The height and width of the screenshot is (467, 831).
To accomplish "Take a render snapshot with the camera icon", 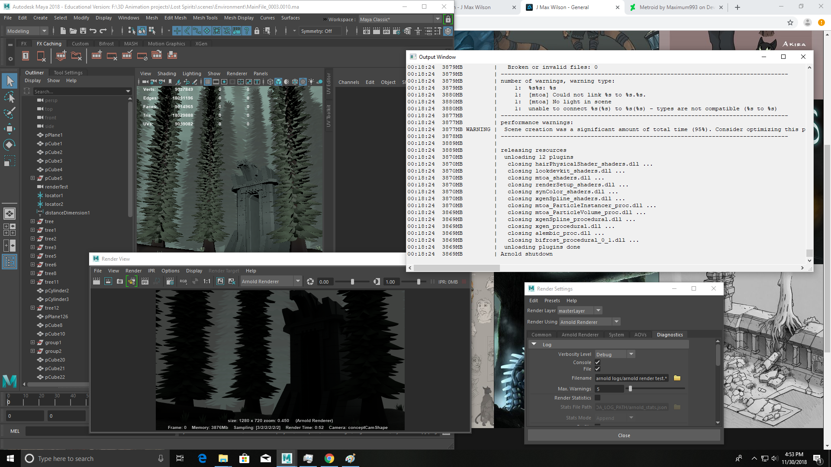I will click(120, 281).
